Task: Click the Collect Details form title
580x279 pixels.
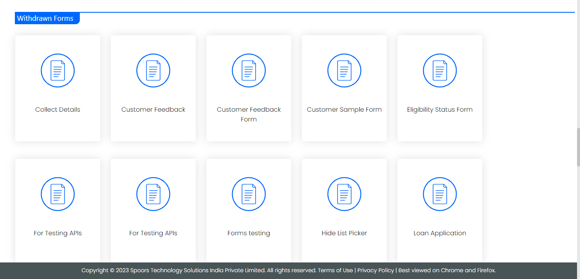Action: pyautogui.click(x=58, y=110)
